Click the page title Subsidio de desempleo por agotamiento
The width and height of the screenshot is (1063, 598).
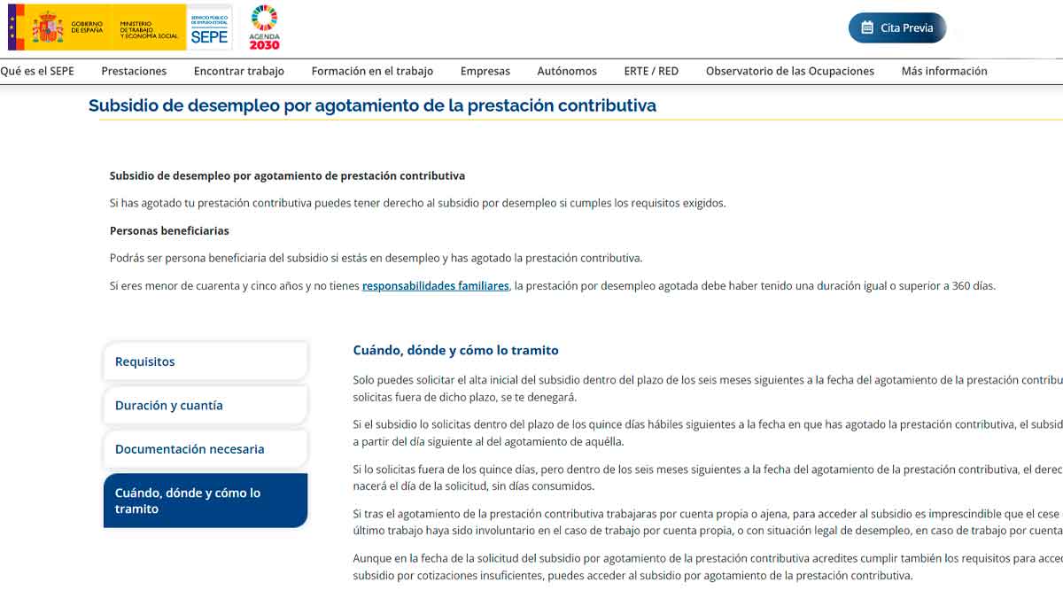point(372,105)
